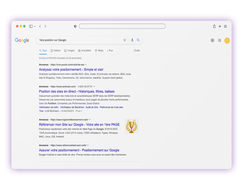243x190 pixels.
Task: Expand the logicielreferencement.com ad dropdown arrow
Action: tap(90, 120)
